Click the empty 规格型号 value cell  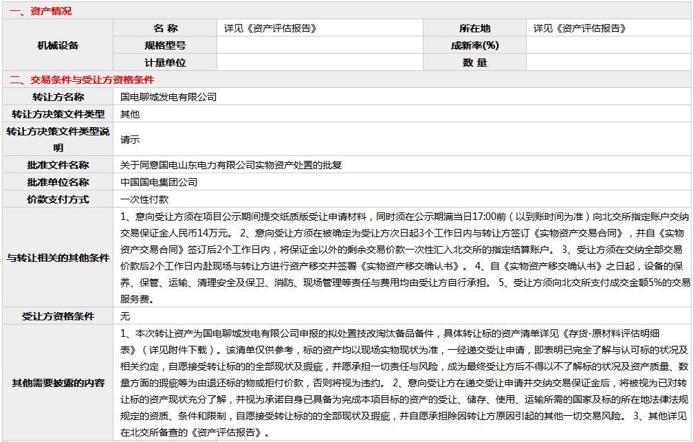pyautogui.click(x=320, y=45)
